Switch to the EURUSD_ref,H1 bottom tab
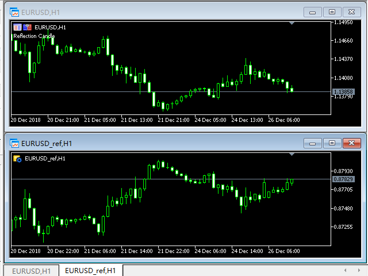The width and height of the screenshot is (368, 276). tap(90, 271)
